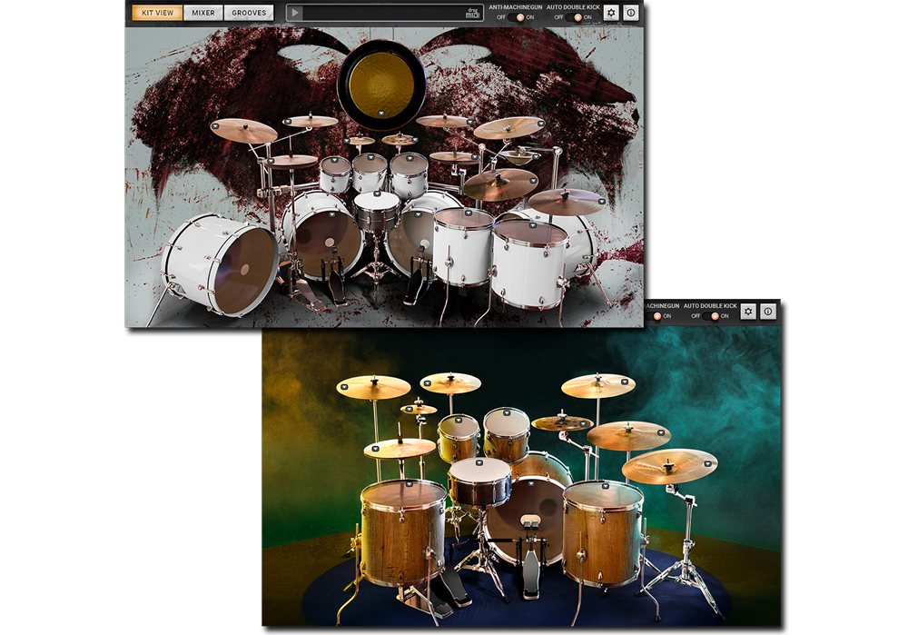908x635 pixels.
Task: Open ride cymbal dropdown above floor toms, white kit
Action: [x=533, y=181]
